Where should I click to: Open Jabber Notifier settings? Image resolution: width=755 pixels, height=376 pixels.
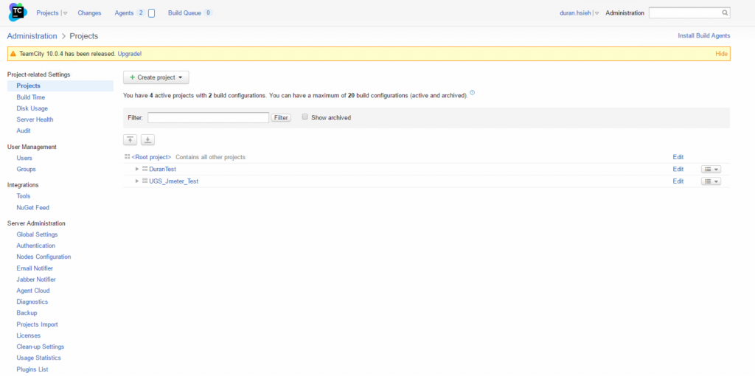36,279
